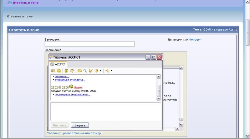Click the WM-чат: АССИСТ title text
The width and height of the screenshot is (250, 139).
coord(67,57)
